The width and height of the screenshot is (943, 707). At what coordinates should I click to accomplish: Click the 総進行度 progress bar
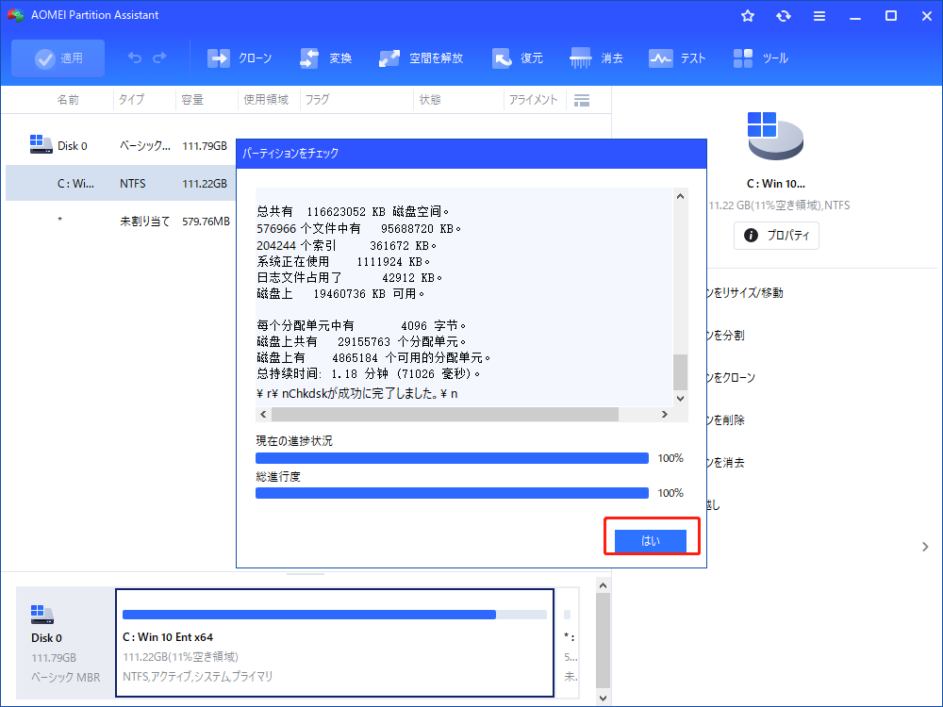coord(452,493)
